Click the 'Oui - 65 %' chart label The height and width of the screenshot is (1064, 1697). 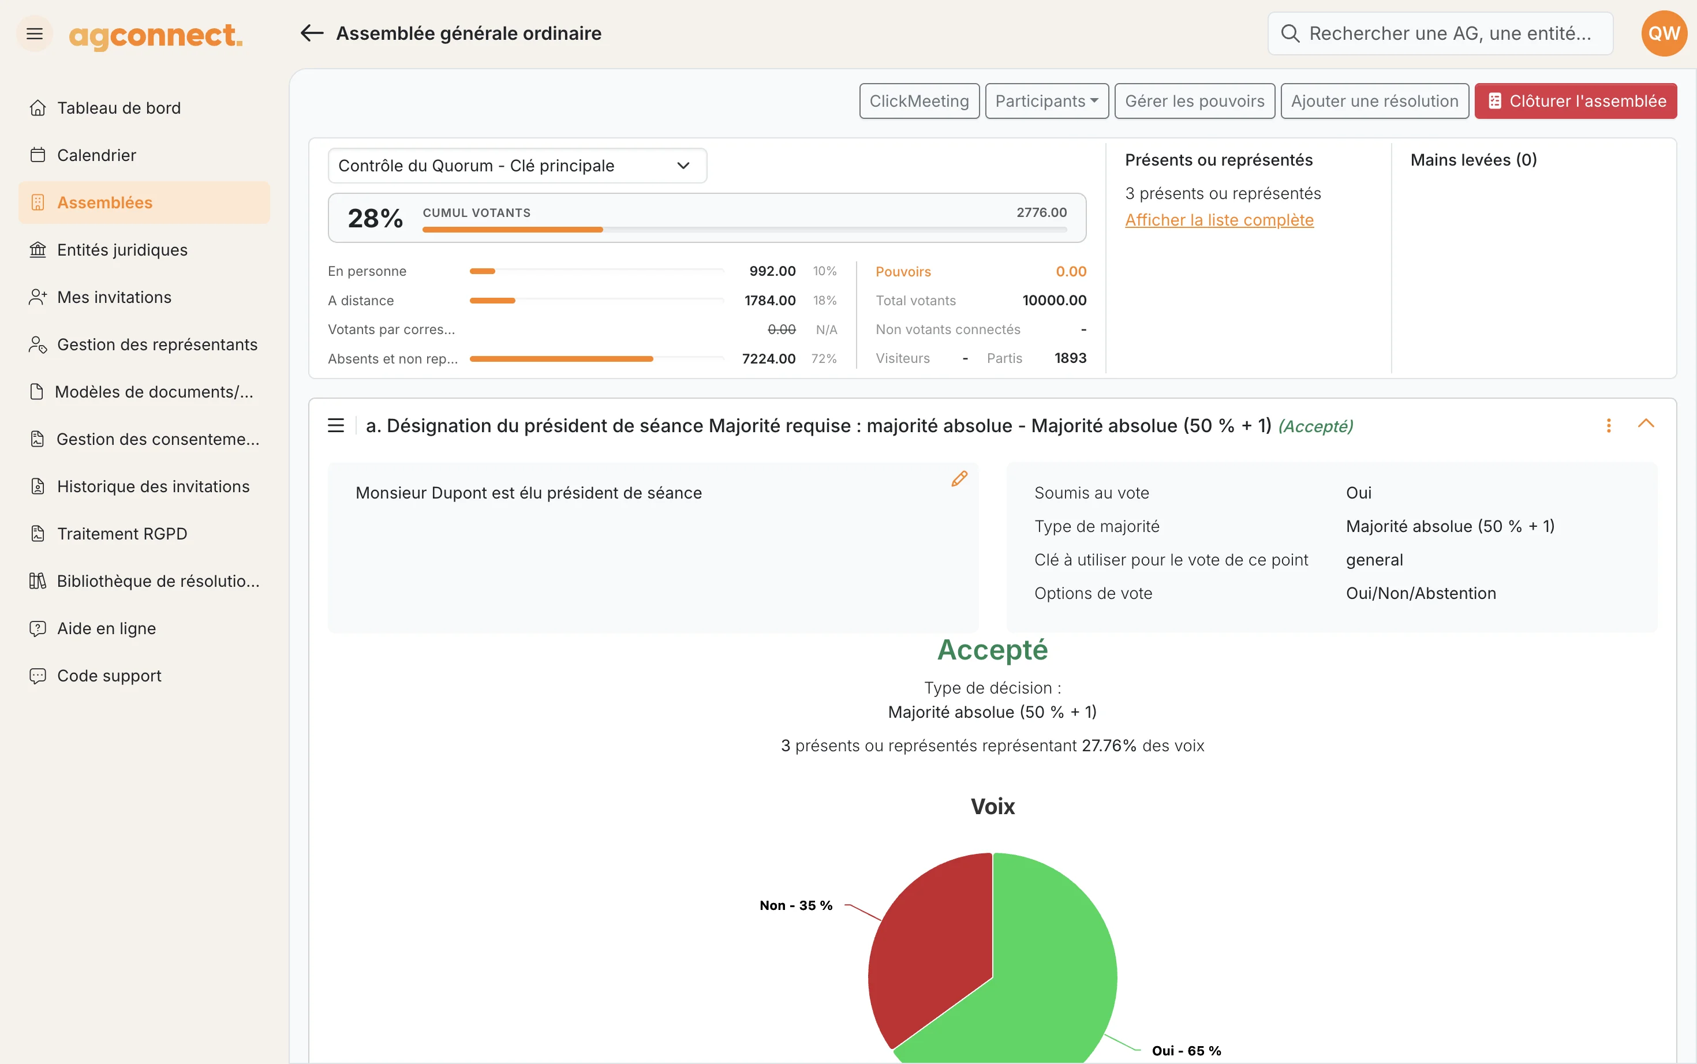[x=1186, y=1050]
